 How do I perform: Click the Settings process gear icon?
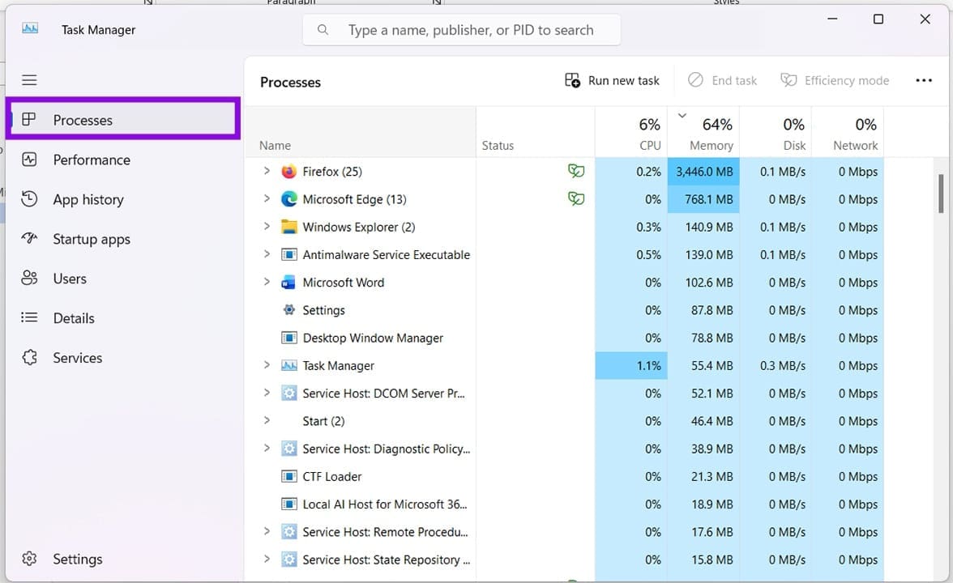click(x=288, y=309)
